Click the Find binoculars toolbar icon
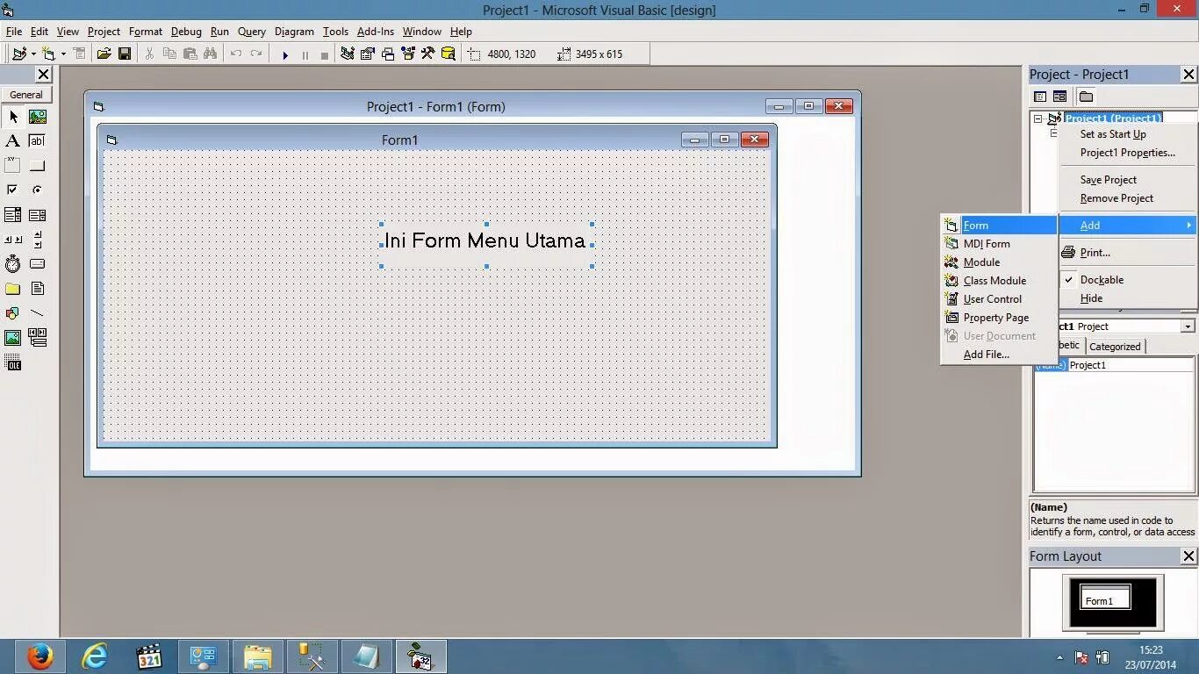 tap(210, 54)
